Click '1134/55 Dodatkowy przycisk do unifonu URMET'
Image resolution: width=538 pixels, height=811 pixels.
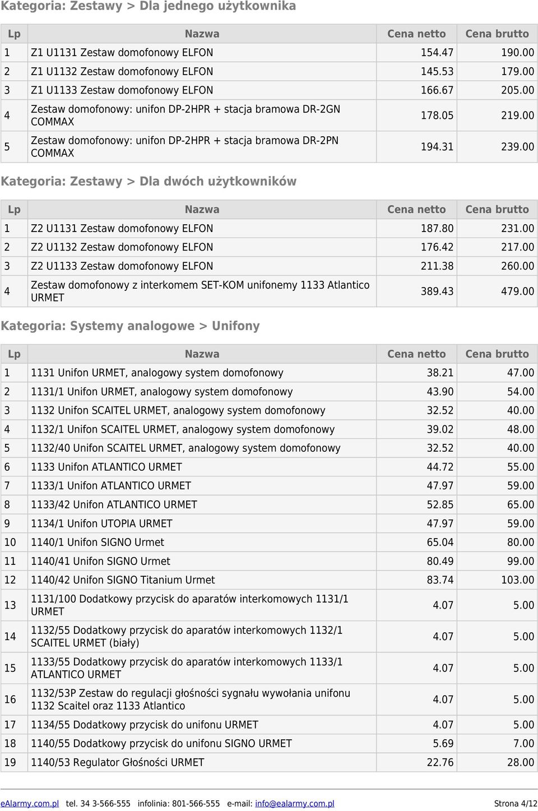(145, 725)
